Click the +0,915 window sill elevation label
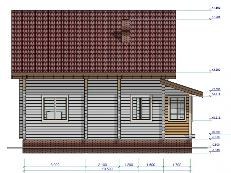231x173 pixels. 216,118
